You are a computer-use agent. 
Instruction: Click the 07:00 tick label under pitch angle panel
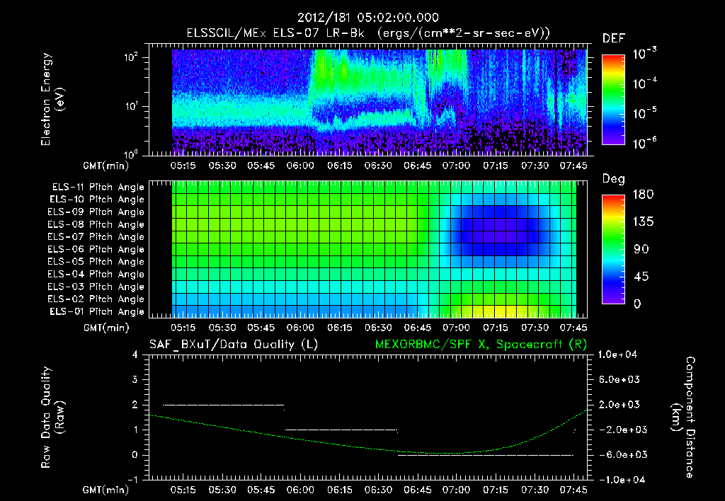coord(456,328)
